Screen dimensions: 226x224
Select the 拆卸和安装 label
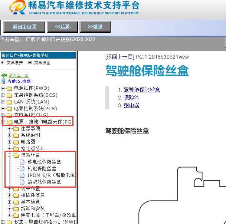[33, 208]
